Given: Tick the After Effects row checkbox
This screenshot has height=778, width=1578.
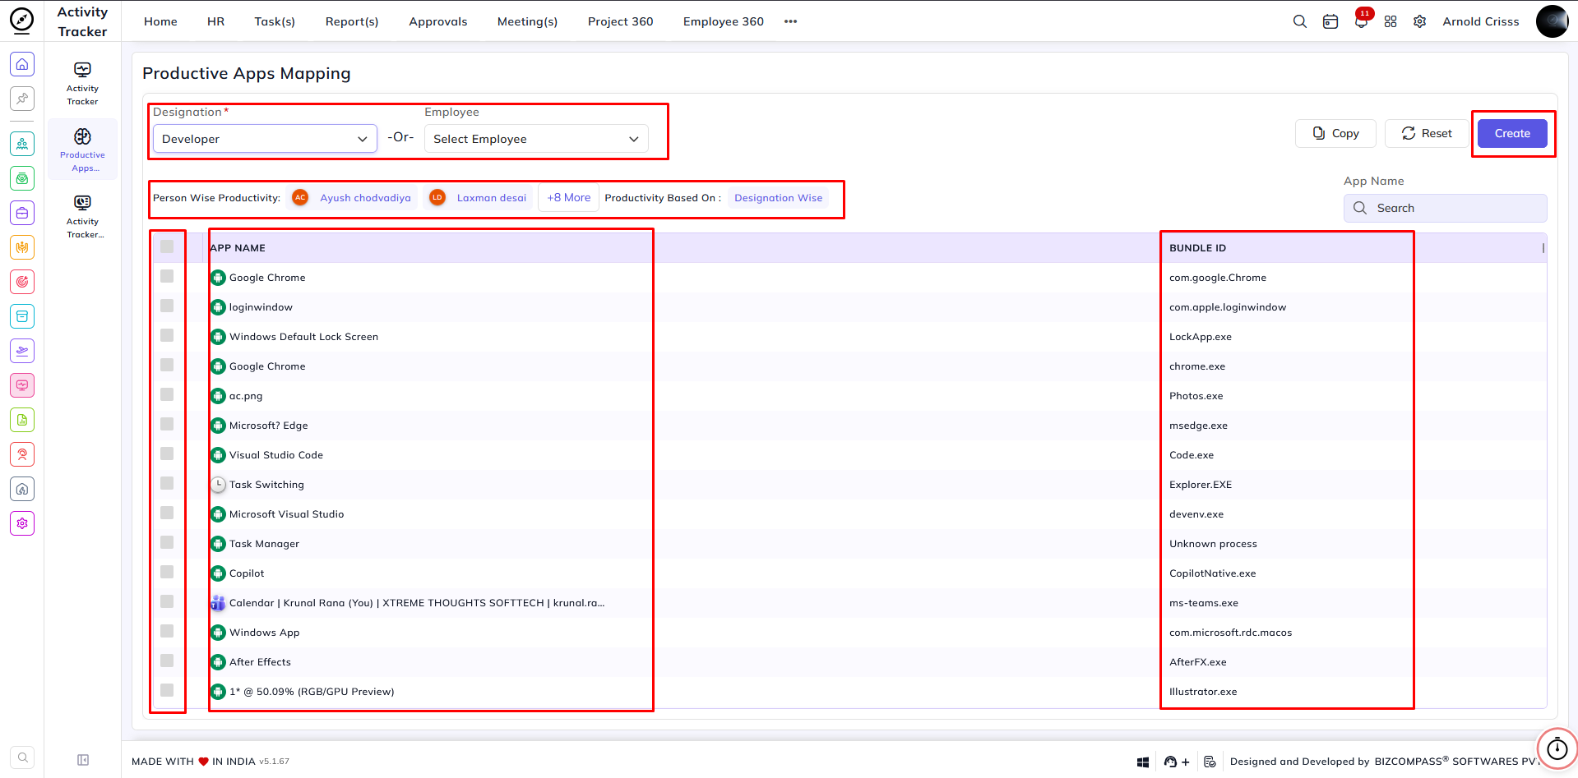Looking at the screenshot, I should (x=167, y=661).
